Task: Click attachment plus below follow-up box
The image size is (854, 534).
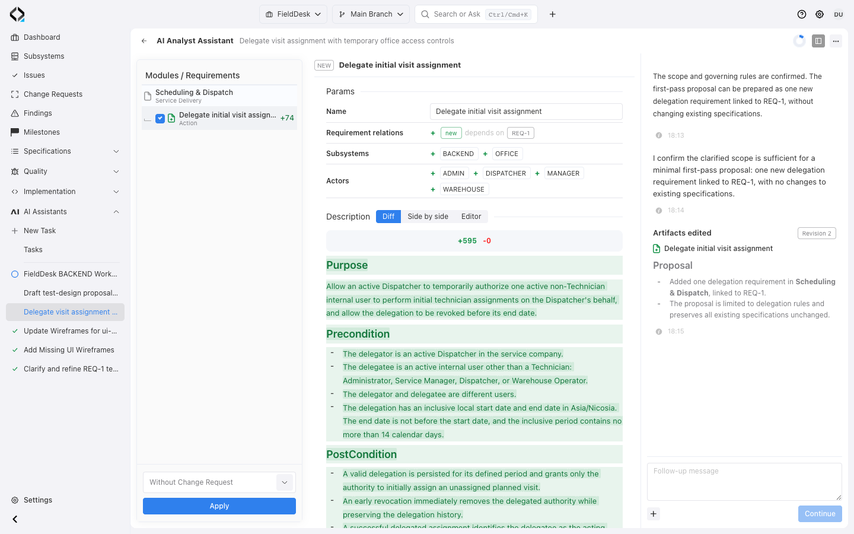Action: pos(654,514)
